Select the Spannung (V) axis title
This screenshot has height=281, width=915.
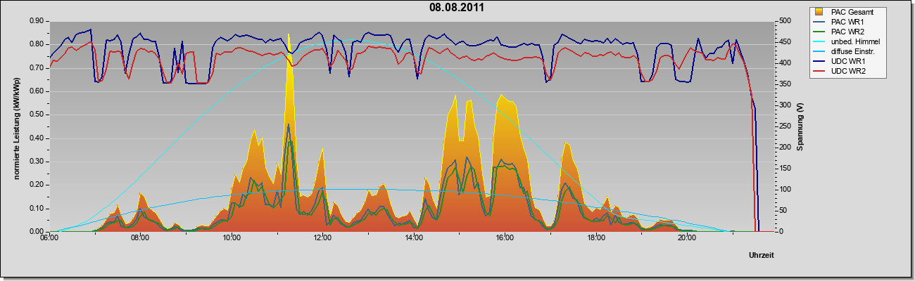click(x=800, y=127)
